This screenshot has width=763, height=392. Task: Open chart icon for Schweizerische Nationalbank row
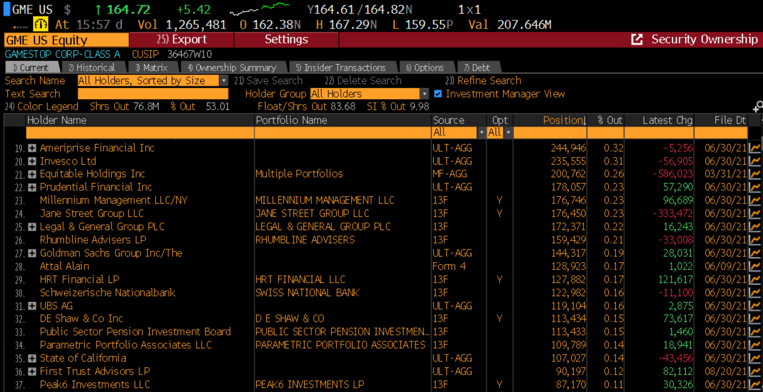(x=755, y=293)
